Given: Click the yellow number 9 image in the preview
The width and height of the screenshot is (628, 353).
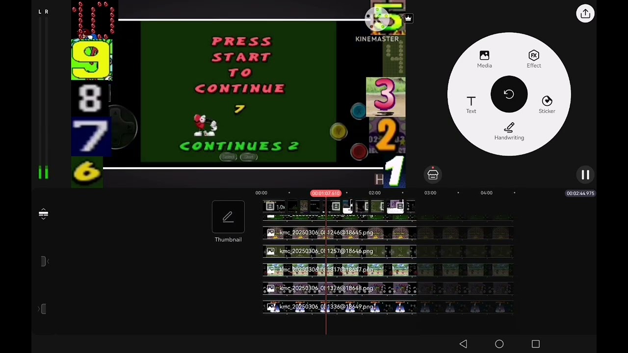Looking at the screenshot, I should coord(92,60).
